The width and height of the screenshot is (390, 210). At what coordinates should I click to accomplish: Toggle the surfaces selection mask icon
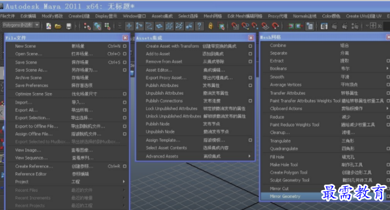point(159,26)
